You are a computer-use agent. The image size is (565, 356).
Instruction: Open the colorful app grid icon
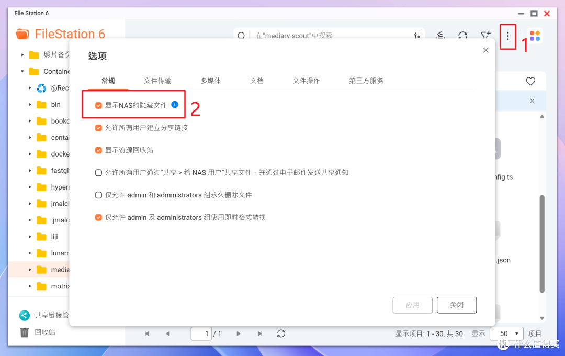click(x=535, y=36)
